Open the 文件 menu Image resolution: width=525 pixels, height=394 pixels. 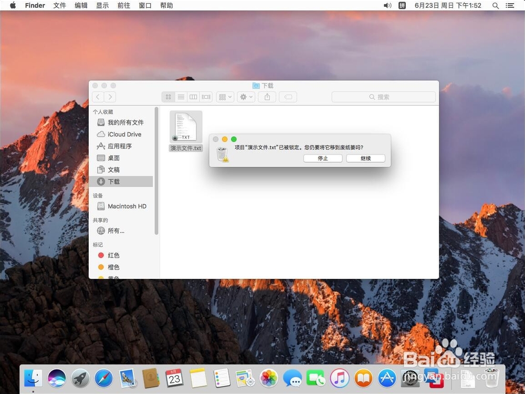(60, 5)
